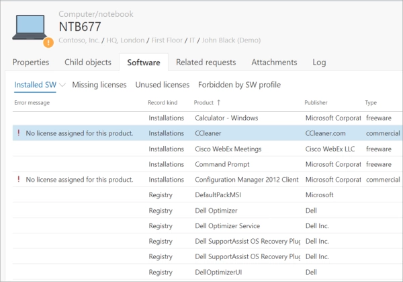Sort by the Type column header

click(371, 103)
